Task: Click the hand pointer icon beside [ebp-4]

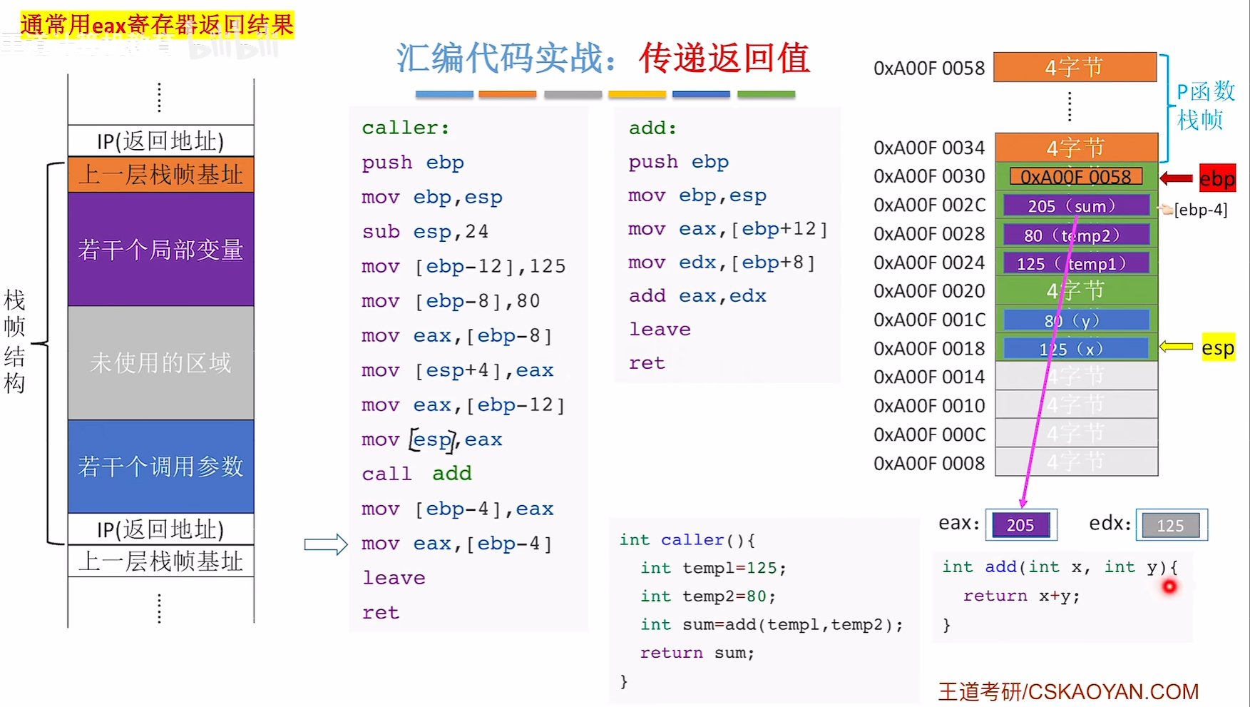Action: (x=1166, y=210)
